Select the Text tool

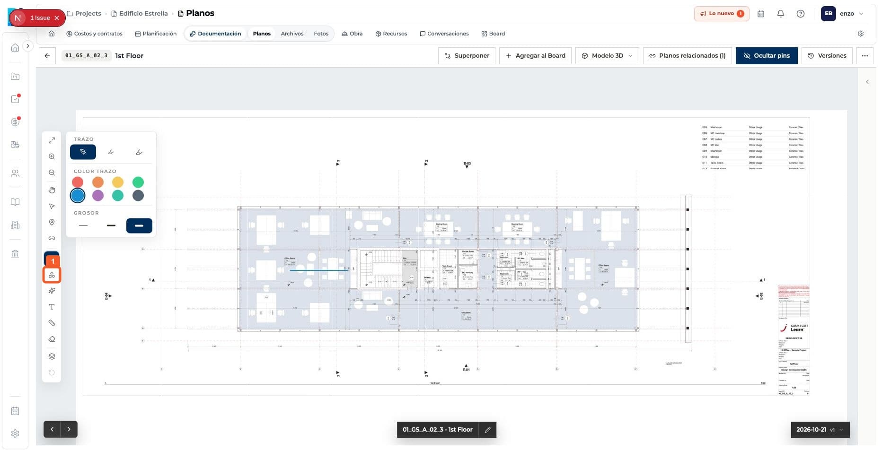pyautogui.click(x=52, y=307)
